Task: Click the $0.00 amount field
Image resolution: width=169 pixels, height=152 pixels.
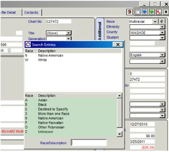Action: coord(142,136)
